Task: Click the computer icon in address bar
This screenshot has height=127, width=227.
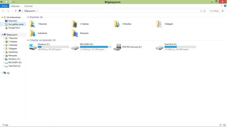Action: (x=20, y=11)
